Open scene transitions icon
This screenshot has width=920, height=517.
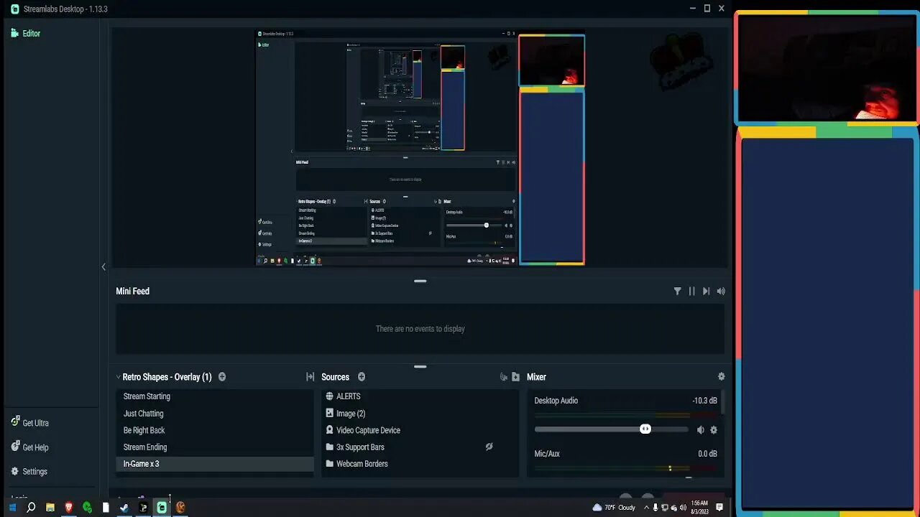310,377
